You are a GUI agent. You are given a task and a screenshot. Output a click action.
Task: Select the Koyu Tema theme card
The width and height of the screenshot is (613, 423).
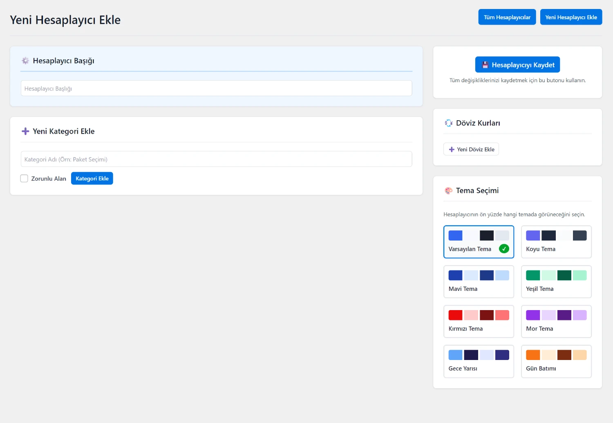[x=556, y=242]
